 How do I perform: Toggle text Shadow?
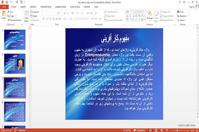coord(53,19)
